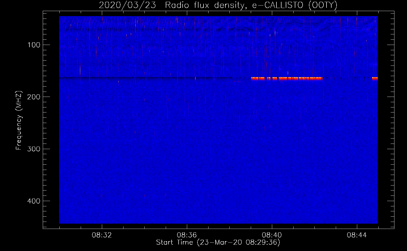This screenshot has height=251, width=407.
Task: Click the short red band at the spectrogram's right edge
Action: (375, 78)
